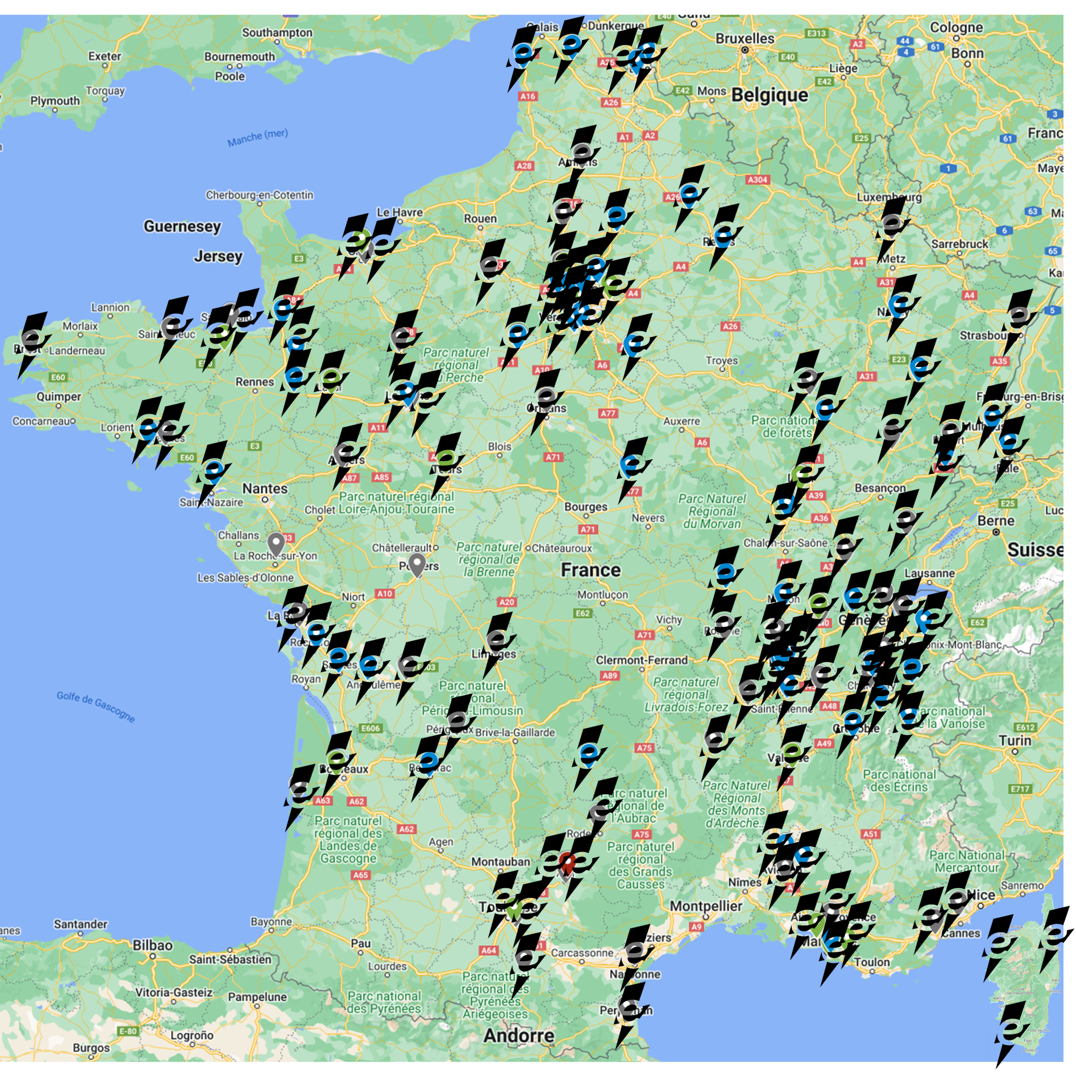Click the grey pin near La Roche-sur-Yon
The height and width of the screenshot is (1085, 1076).
tap(276, 544)
